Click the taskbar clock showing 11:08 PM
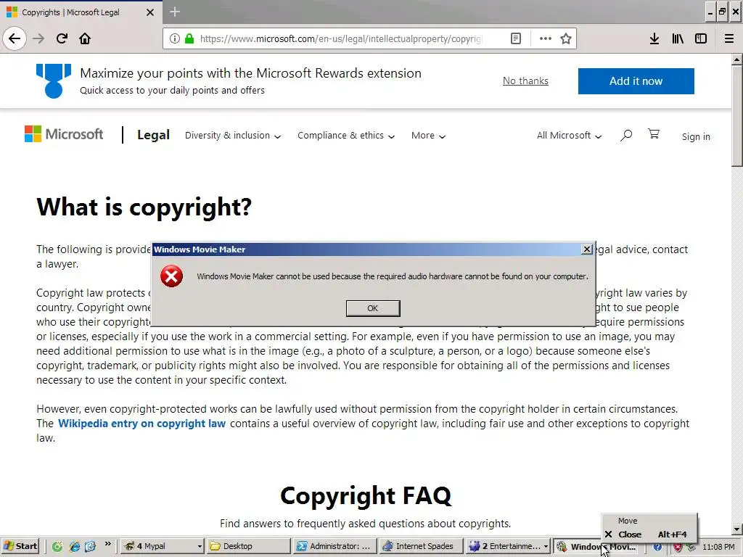 coord(718,547)
